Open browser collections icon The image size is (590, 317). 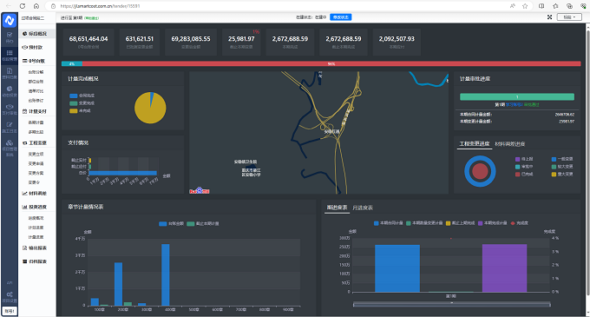point(569,6)
